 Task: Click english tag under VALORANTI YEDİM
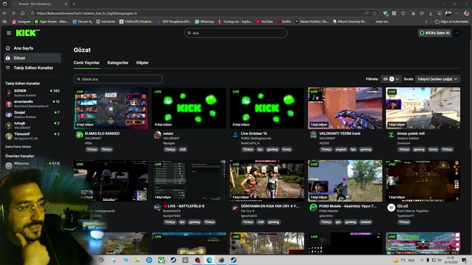[x=341, y=149]
